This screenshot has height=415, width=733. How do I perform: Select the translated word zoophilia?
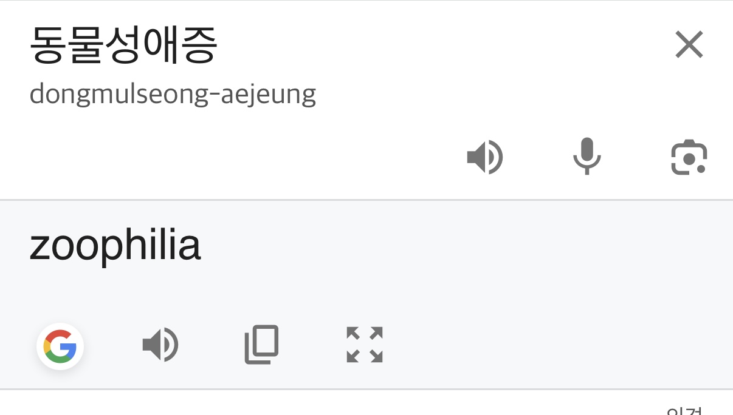pos(115,245)
